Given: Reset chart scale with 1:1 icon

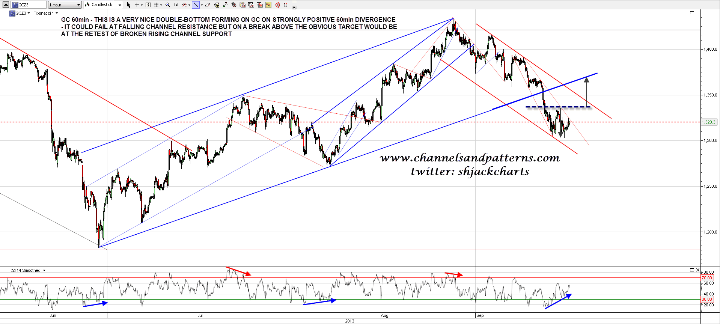Looking at the screenshot, I should 176,5.
